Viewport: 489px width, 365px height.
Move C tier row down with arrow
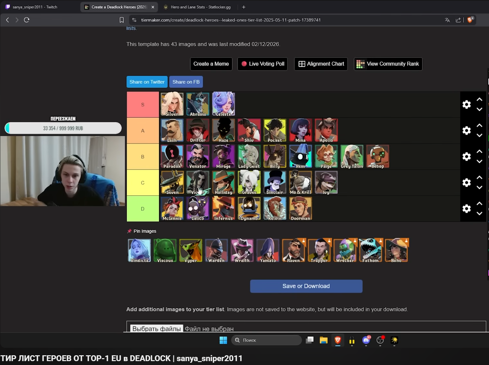coord(480,188)
